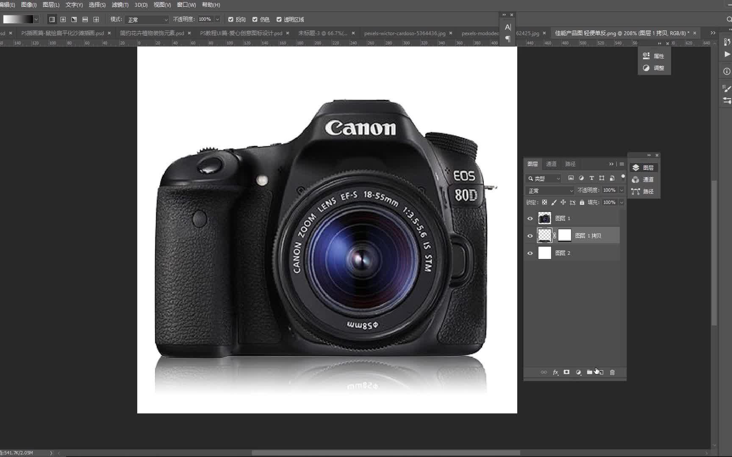Open the Layers panel flyout menu

click(622, 164)
